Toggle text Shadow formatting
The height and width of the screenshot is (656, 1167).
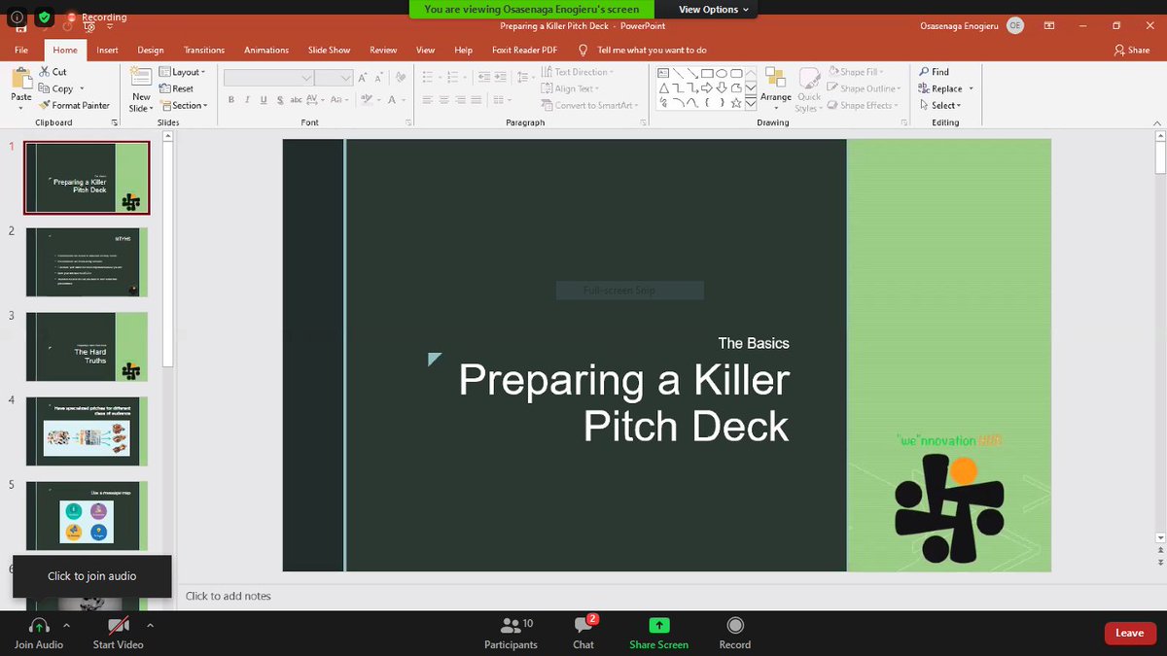[x=280, y=100]
